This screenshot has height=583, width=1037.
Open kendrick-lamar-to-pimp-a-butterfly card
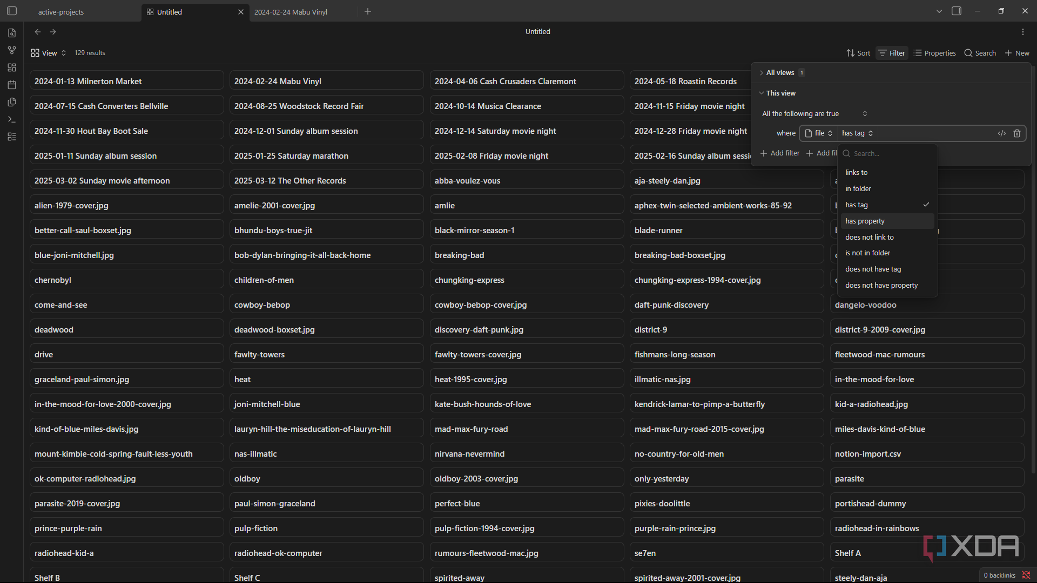pyautogui.click(x=727, y=404)
